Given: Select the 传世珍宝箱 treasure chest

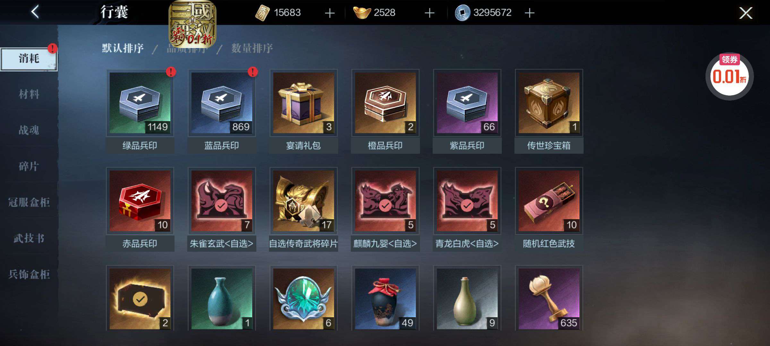Looking at the screenshot, I should pos(549,103).
